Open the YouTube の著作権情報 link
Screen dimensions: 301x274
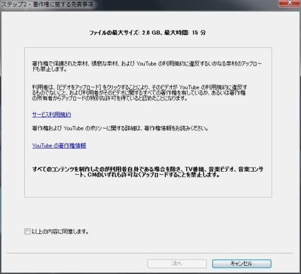59,145
